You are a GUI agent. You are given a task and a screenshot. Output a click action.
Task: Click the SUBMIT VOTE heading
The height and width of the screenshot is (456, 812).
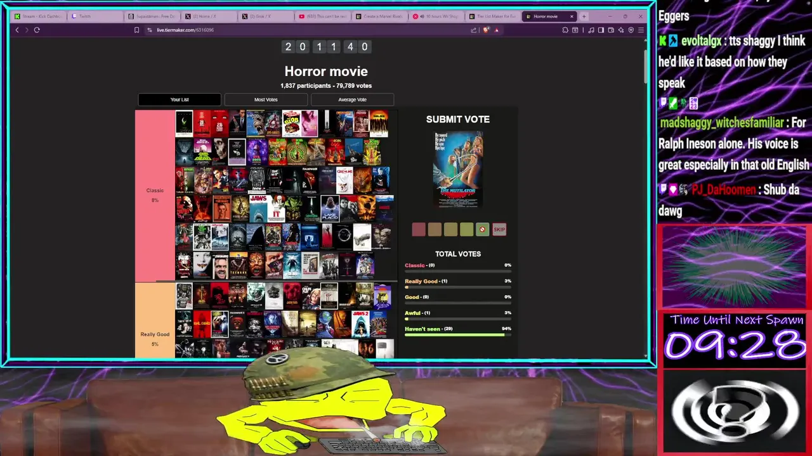coord(458,119)
